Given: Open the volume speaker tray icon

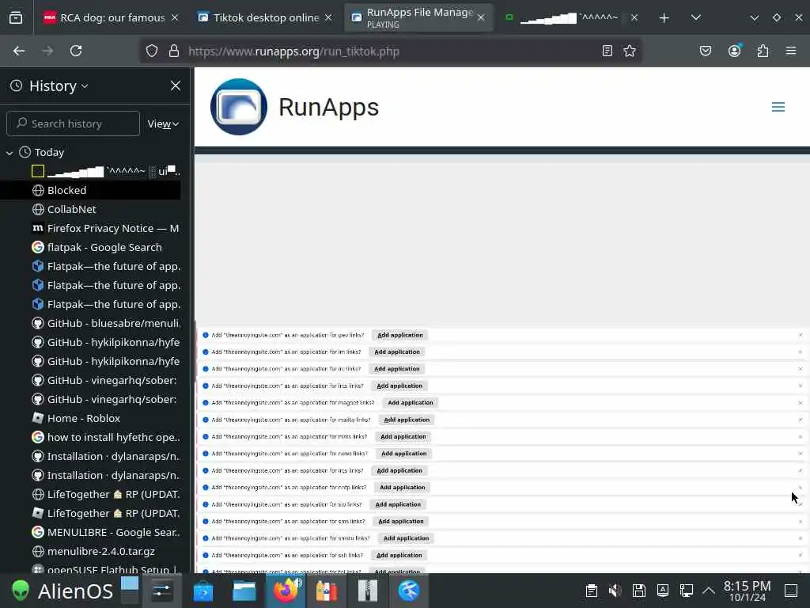Looking at the screenshot, I should tap(615, 591).
